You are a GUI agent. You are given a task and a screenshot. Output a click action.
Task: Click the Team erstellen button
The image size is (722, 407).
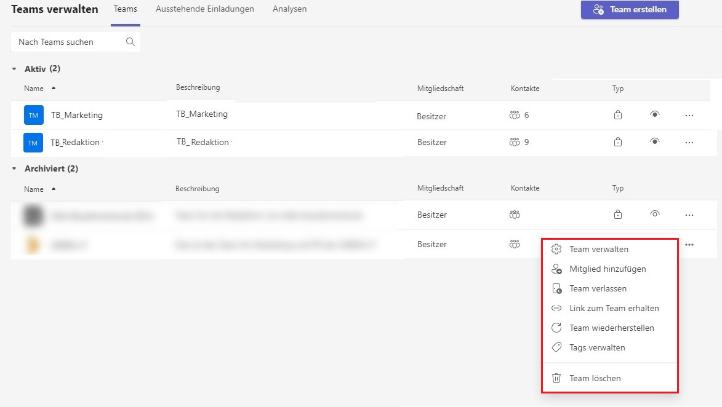tap(630, 10)
